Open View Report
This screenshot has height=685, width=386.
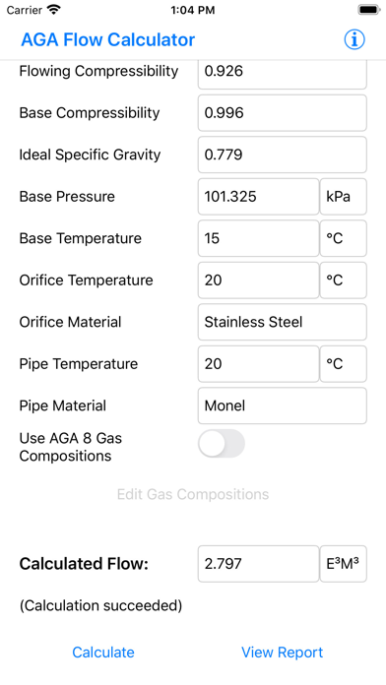point(282,653)
